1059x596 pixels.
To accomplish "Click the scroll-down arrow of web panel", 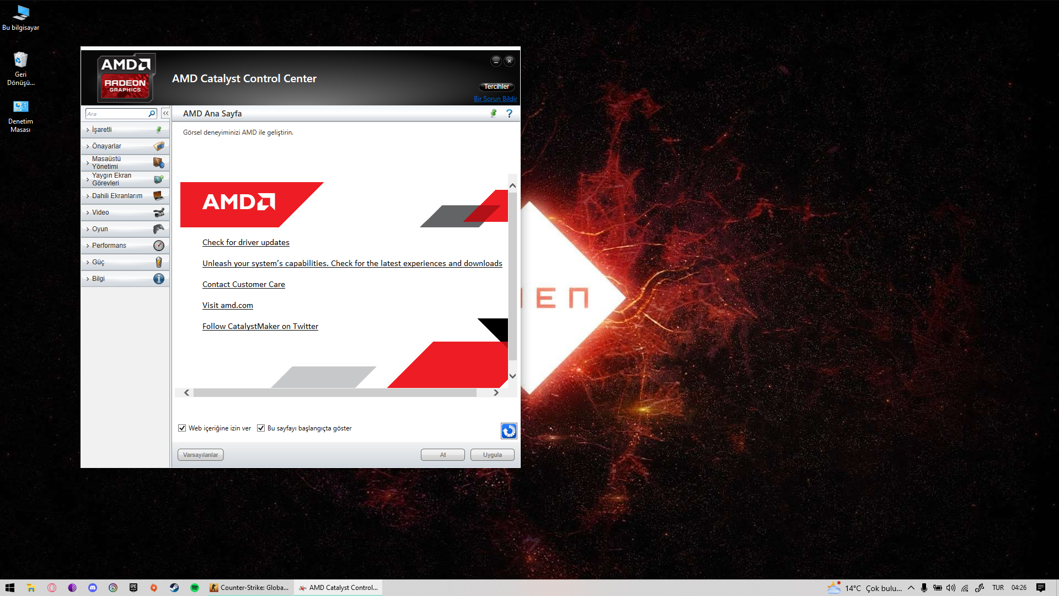I will tap(512, 376).
